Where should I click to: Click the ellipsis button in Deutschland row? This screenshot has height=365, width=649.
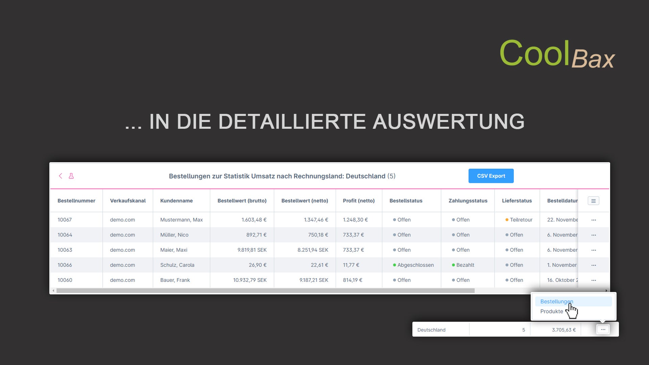(603, 330)
